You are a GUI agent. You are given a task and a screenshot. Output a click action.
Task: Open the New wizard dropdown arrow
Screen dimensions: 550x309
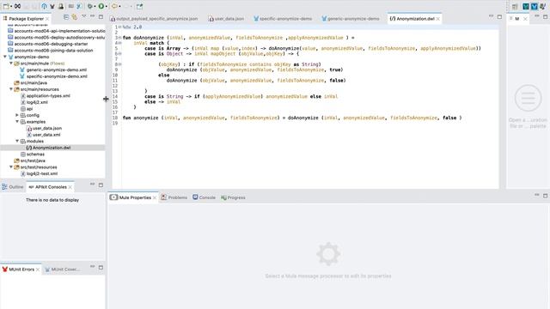[x=11, y=7]
